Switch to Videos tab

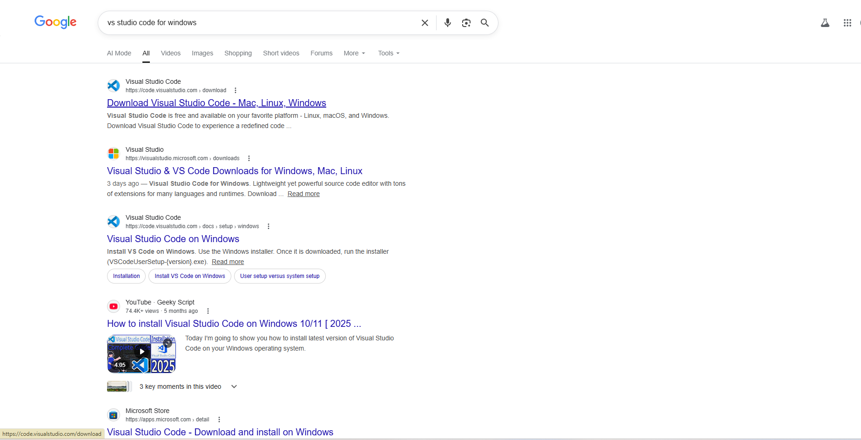(x=171, y=53)
